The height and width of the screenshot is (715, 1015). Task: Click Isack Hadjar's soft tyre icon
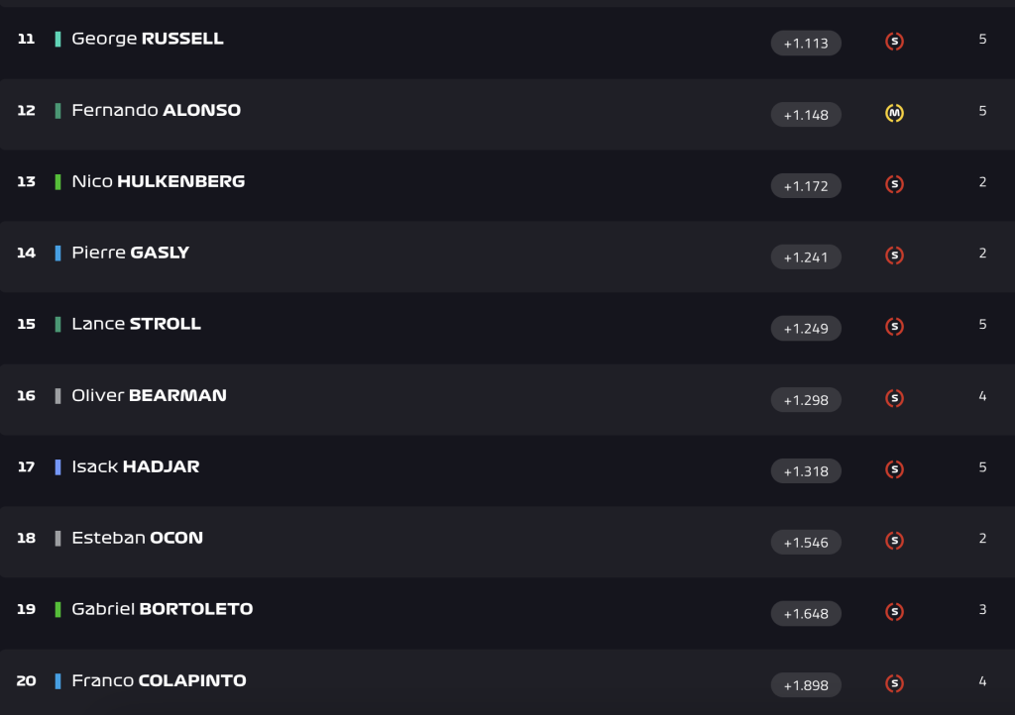tap(894, 469)
